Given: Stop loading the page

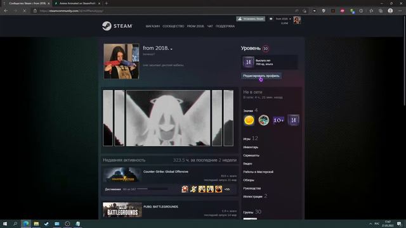Looking at the screenshot, I should tap(24, 11).
